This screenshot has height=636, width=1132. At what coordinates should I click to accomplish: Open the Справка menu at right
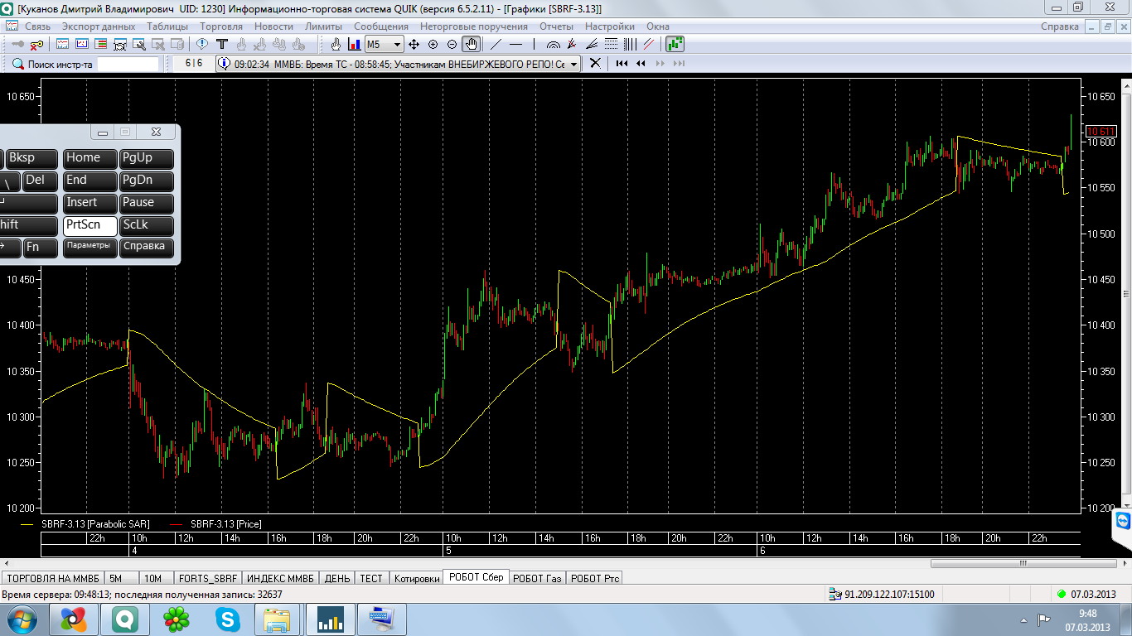coord(1060,26)
